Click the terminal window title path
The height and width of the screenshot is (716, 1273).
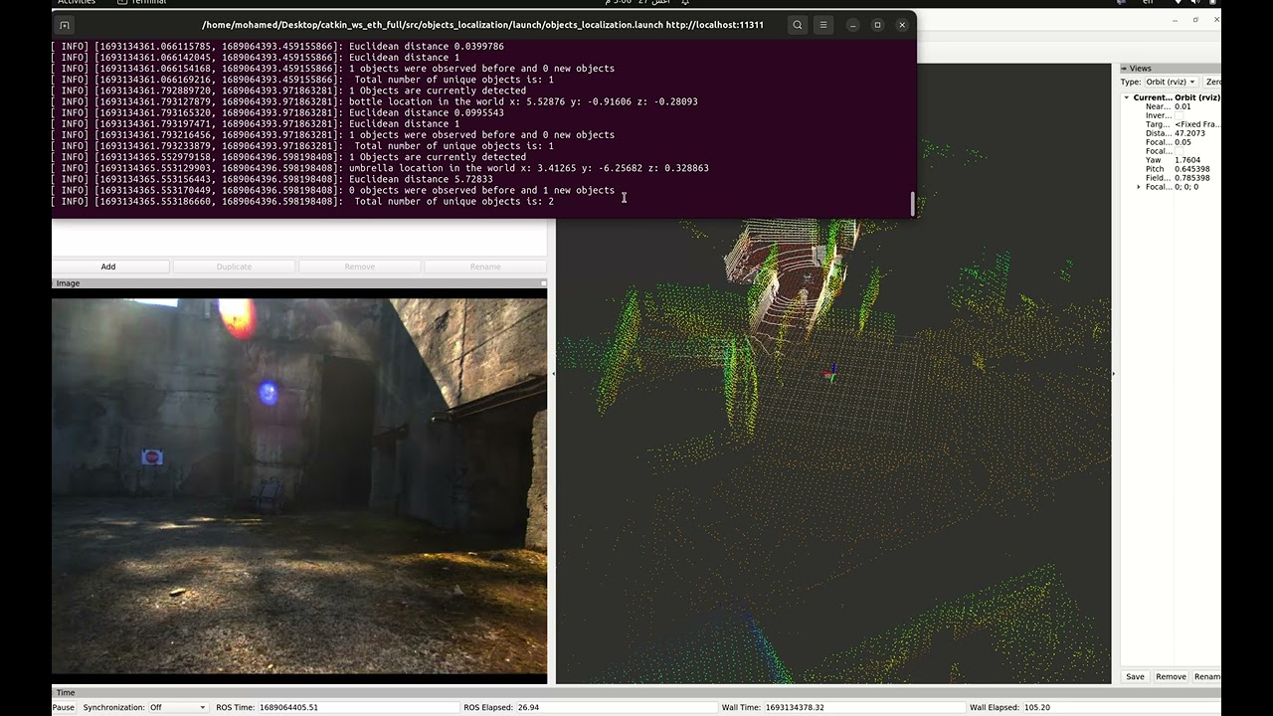point(482,25)
